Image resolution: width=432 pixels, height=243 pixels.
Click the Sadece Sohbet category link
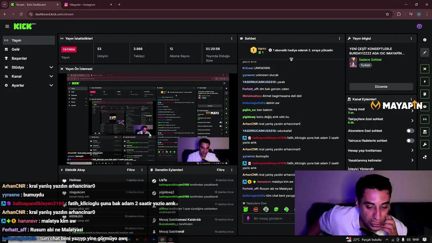pos(370,60)
